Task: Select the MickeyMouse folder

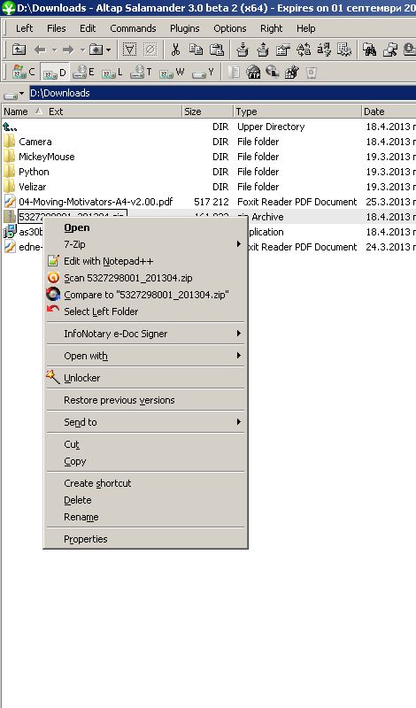Action: pyautogui.click(x=47, y=157)
